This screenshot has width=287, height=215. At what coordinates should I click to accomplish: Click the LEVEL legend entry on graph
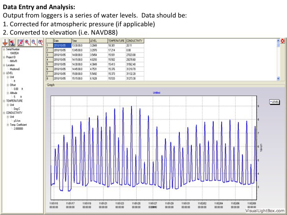[x=275, y=102]
